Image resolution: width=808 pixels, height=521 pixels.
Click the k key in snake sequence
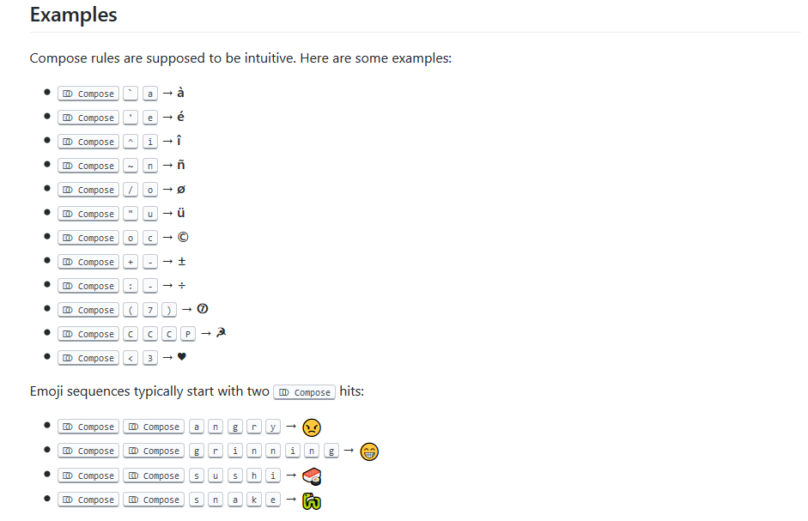tap(254, 500)
